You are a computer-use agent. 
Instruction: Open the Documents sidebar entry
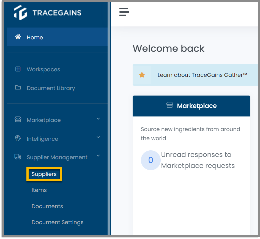point(47,206)
